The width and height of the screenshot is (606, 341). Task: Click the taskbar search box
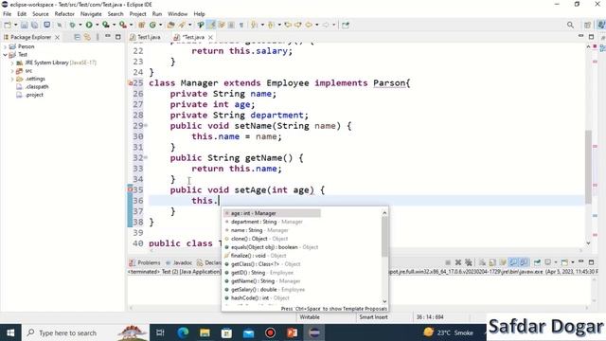[x=85, y=332]
